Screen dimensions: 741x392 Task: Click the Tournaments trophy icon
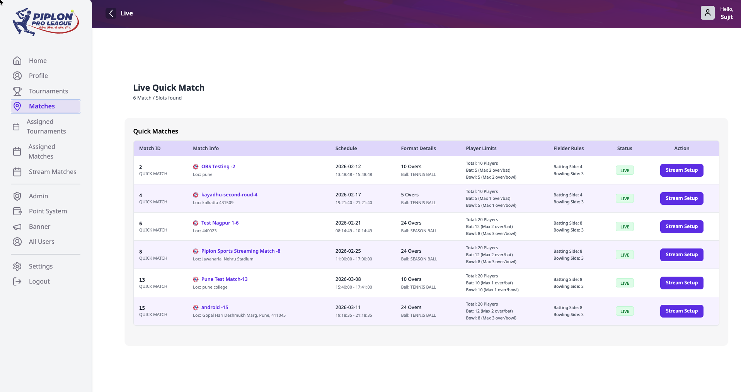[17, 91]
